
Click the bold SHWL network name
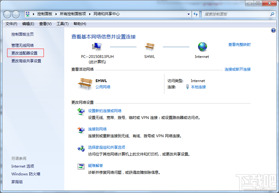coord(101,81)
